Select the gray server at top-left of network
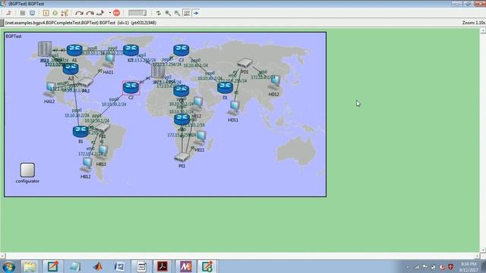Image resolution: width=486 pixels, height=273 pixels. point(45,49)
